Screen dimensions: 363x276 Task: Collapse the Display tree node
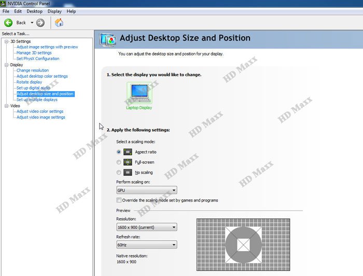tap(7, 65)
